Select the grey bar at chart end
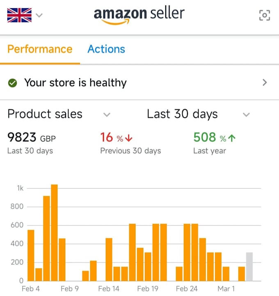 pyautogui.click(x=249, y=267)
